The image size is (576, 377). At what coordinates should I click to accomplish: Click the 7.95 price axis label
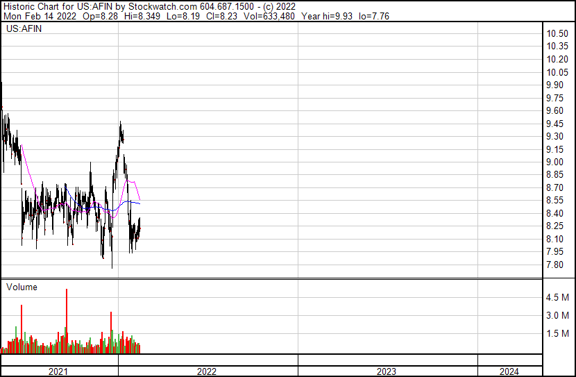click(554, 252)
